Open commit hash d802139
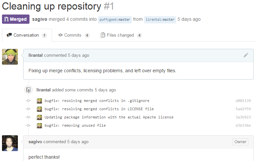The image size is (256, 161). (243, 101)
